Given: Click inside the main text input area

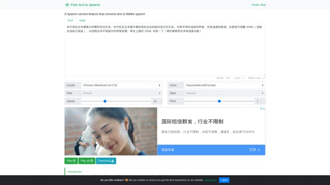Looking at the screenshot, I should click(x=165, y=49).
